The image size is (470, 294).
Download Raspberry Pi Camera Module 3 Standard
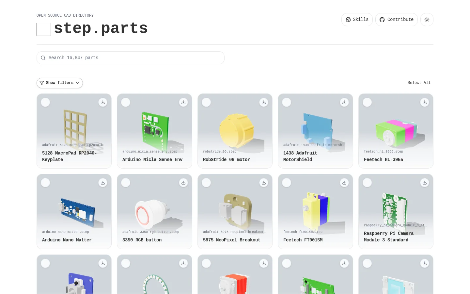pos(425,183)
